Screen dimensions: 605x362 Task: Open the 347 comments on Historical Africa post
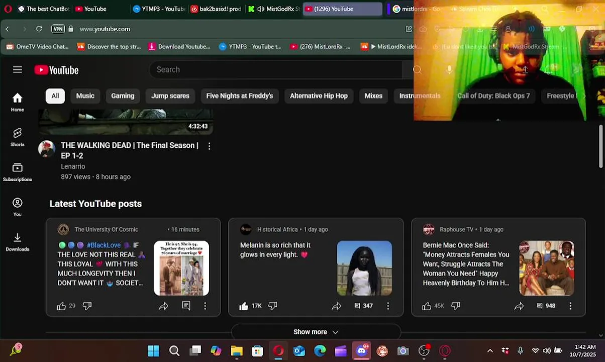[x=363, y=306]
